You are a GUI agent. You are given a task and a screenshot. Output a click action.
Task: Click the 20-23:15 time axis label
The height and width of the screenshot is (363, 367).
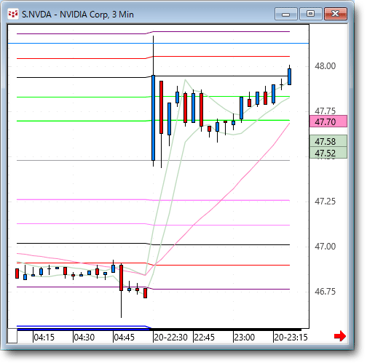(291, 337)
